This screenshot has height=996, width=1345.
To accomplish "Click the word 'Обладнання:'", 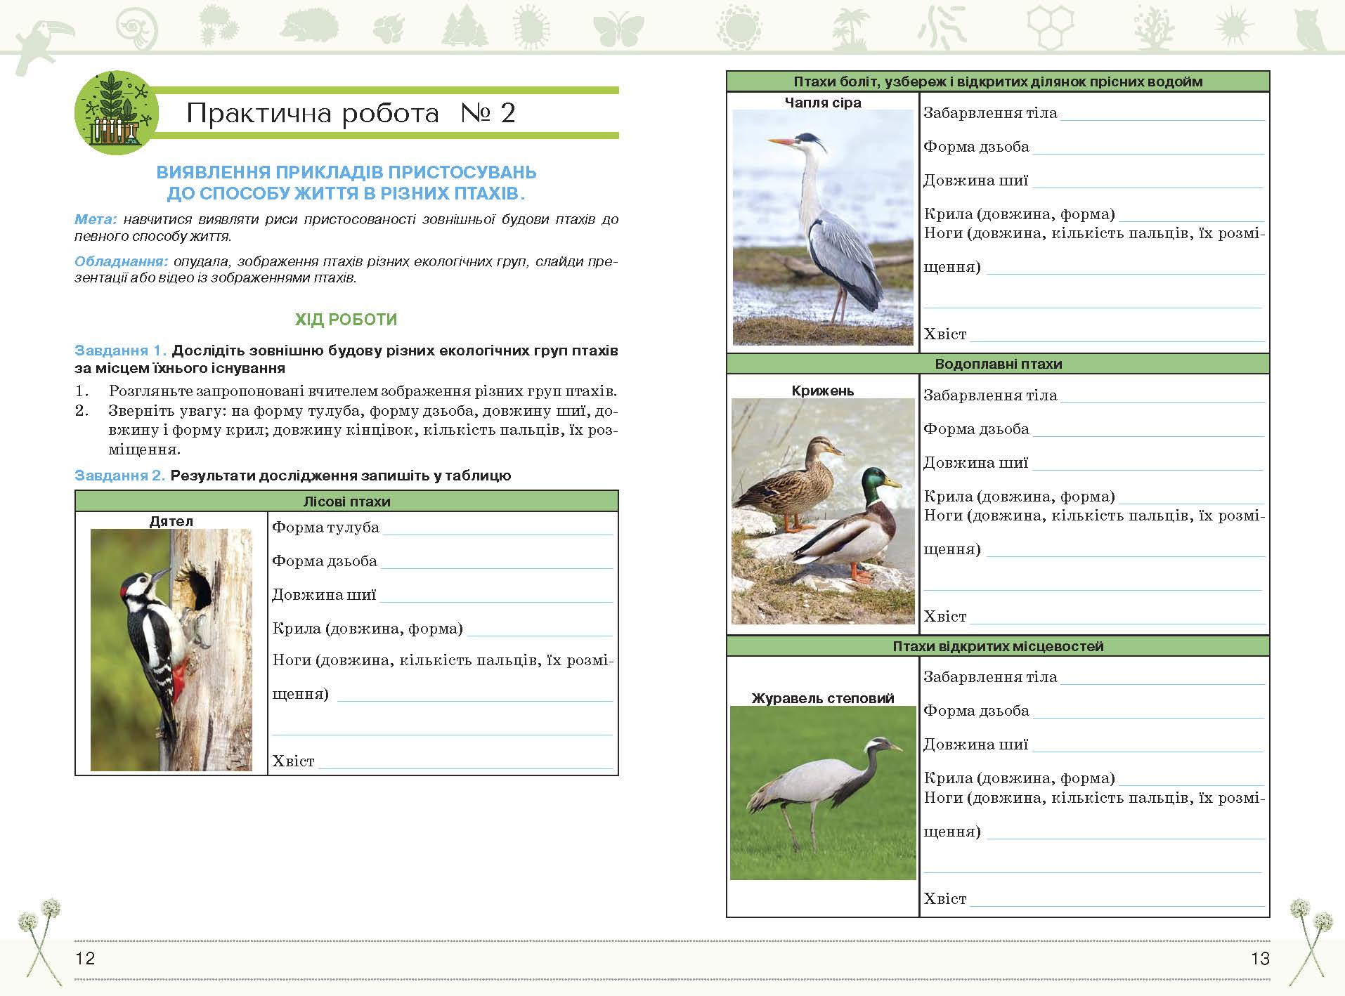I will point(121,262).
